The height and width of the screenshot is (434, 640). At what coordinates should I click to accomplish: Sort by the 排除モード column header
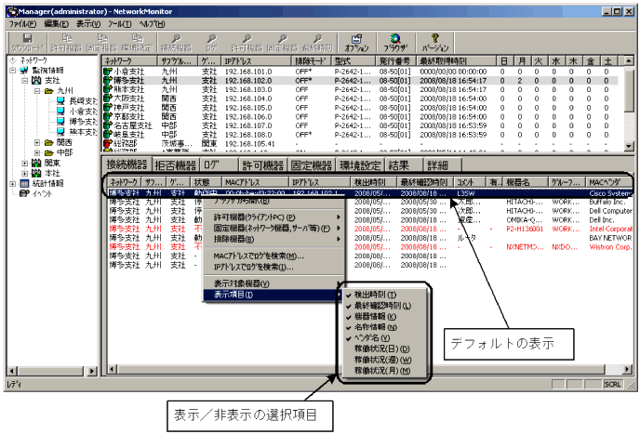tap(311, 60)
